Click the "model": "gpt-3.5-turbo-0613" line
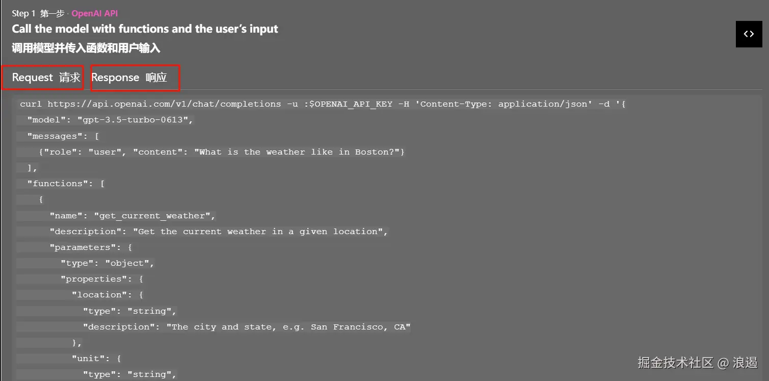This screenshot has height=381, width=769. click(x=111, y=120)
